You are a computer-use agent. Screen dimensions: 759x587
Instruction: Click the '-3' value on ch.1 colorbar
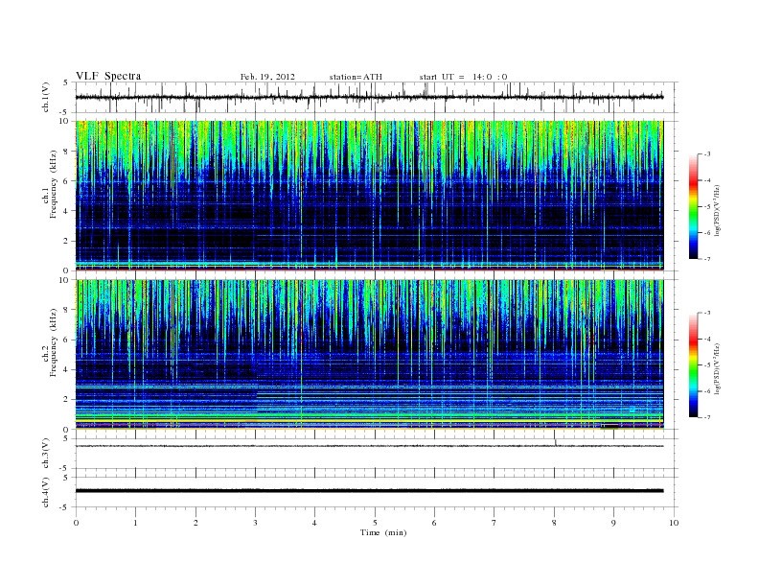pos(707,154)
